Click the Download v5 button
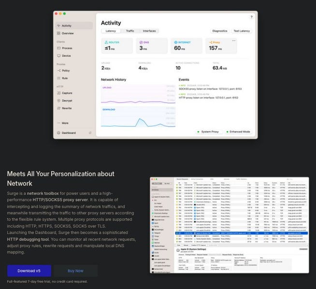The width and height of the screenshot is (316, 289). click(x=29, y=271)
